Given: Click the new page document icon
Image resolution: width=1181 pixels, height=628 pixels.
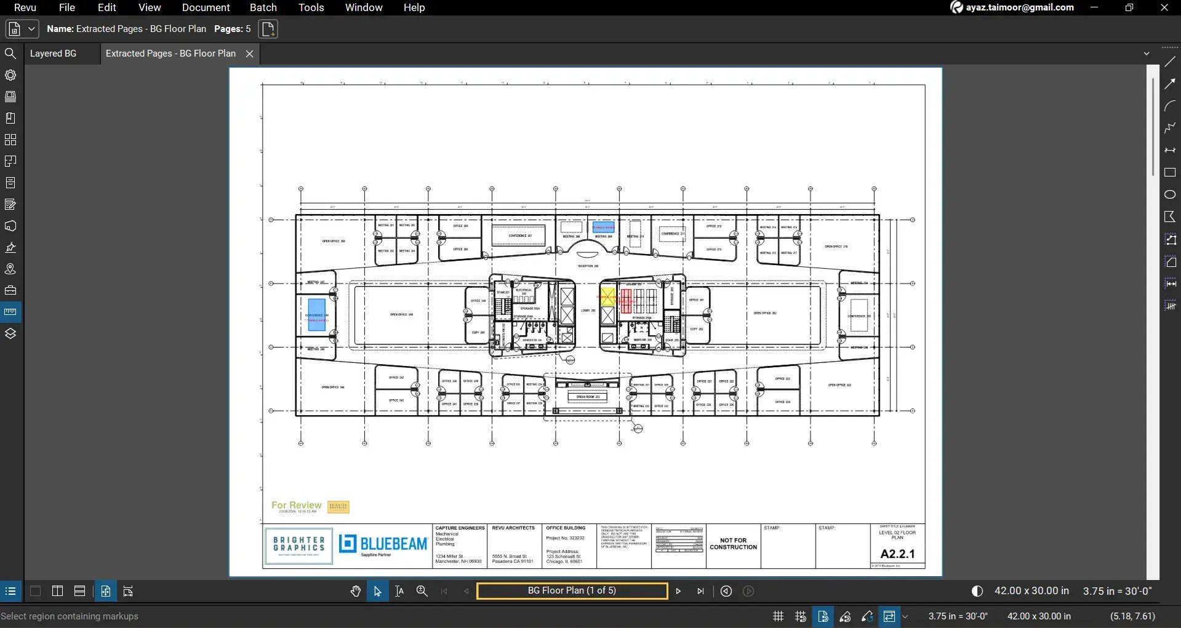Looking at the screenshot, I should (268, 29).
